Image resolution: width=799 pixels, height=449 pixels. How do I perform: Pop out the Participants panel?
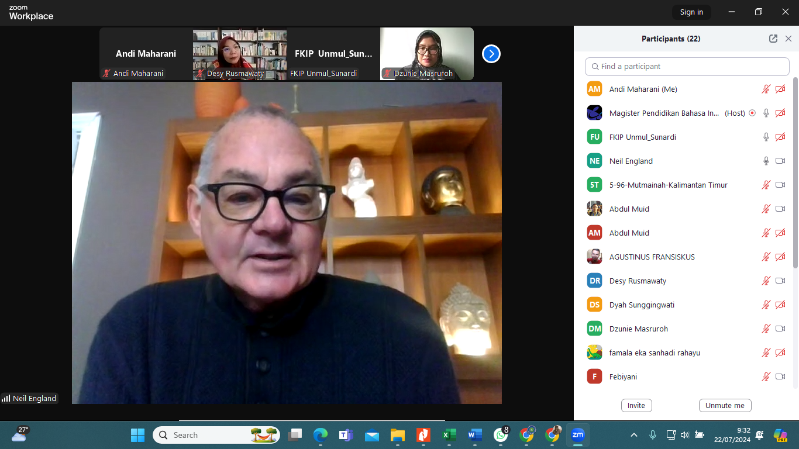pos(773,39)
